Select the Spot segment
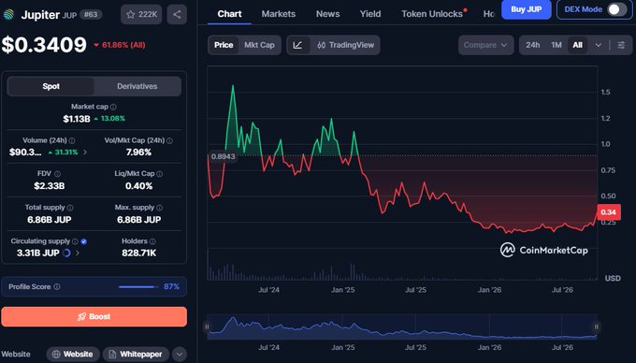 pos(51,86)
